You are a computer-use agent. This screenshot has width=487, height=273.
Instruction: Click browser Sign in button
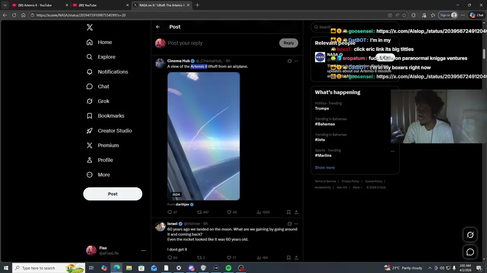pyautogui.click(x=449, y=15)
